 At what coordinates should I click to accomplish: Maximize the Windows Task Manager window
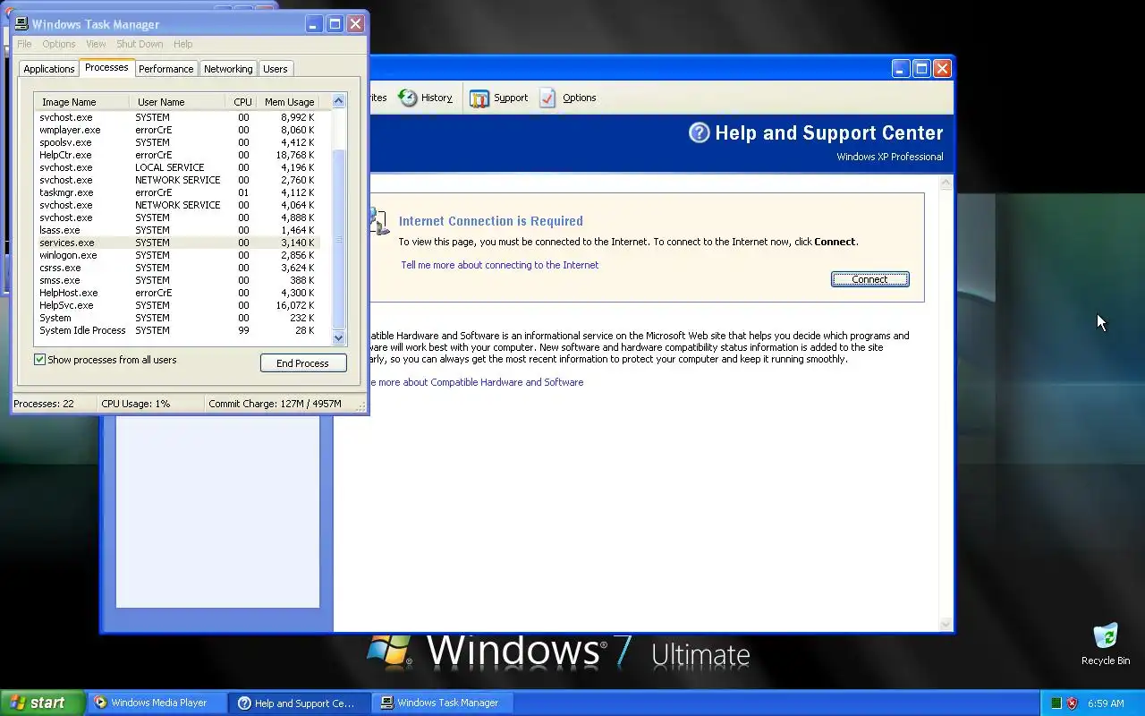point(335,24)
